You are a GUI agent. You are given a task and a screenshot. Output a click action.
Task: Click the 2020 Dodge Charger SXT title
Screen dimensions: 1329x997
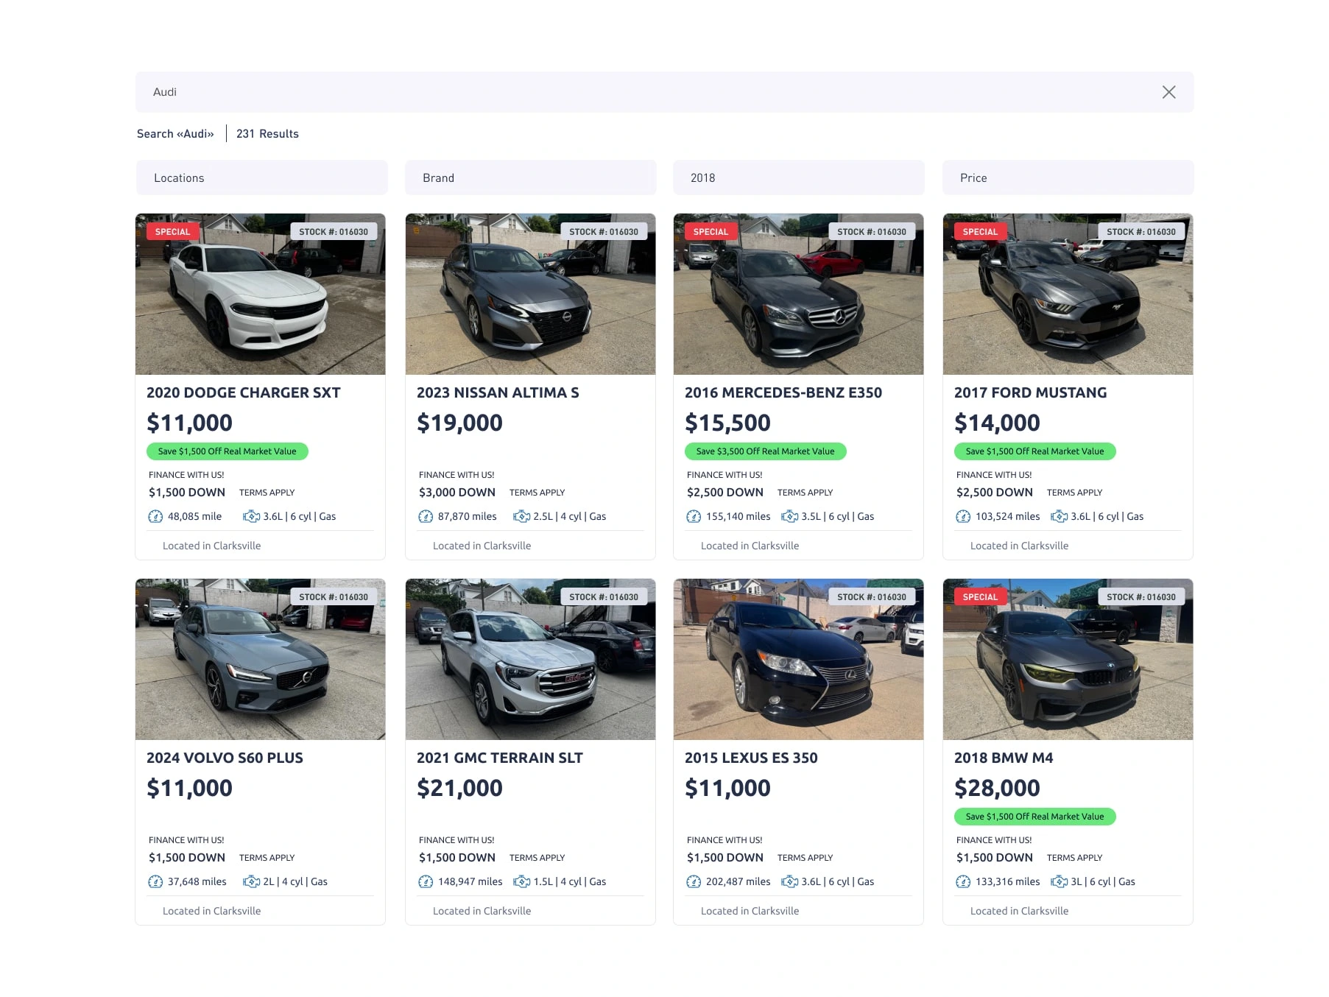tap(243, 392)
